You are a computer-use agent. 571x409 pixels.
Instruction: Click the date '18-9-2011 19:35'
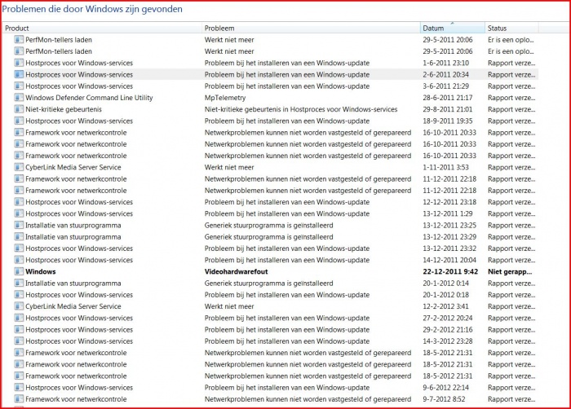click(x=448, y=121)
